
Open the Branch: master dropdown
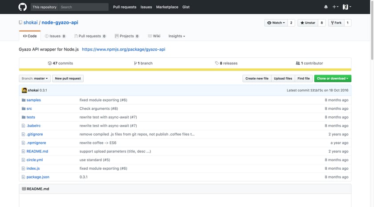35,79
